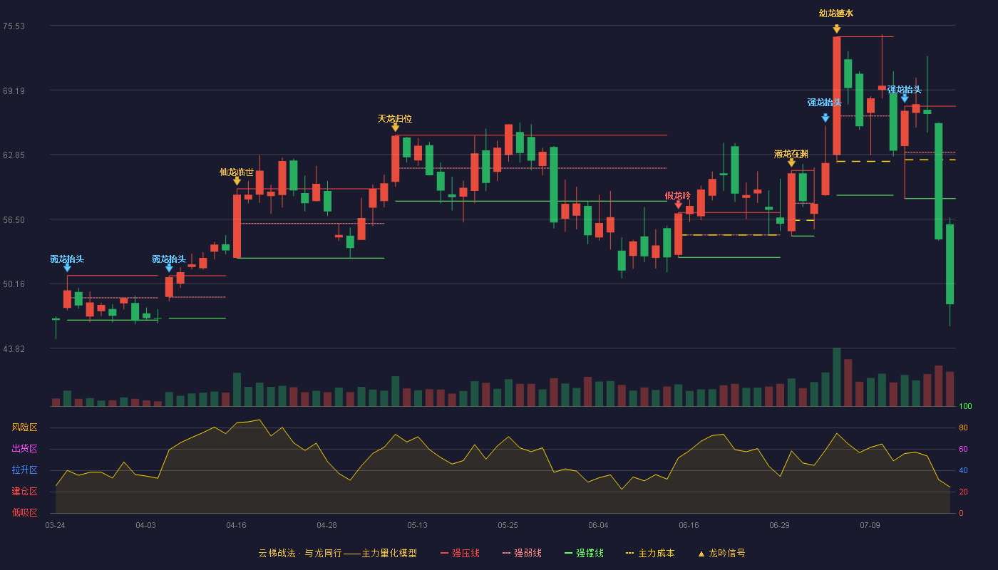Click the 07-09 date label

pos(870,525)
